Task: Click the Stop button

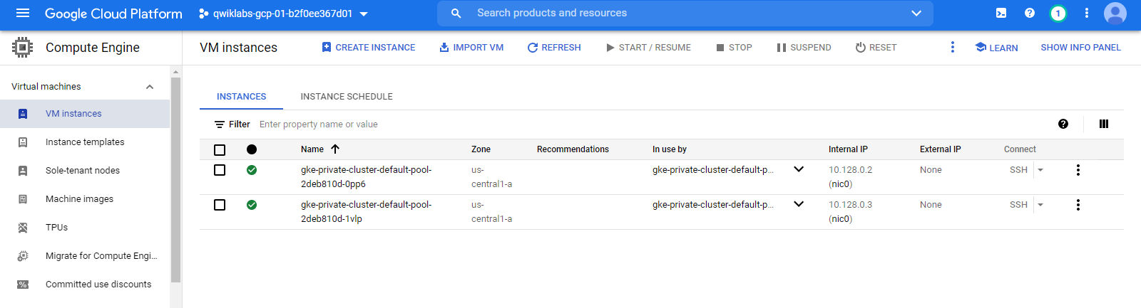Action: pos(734,48)
